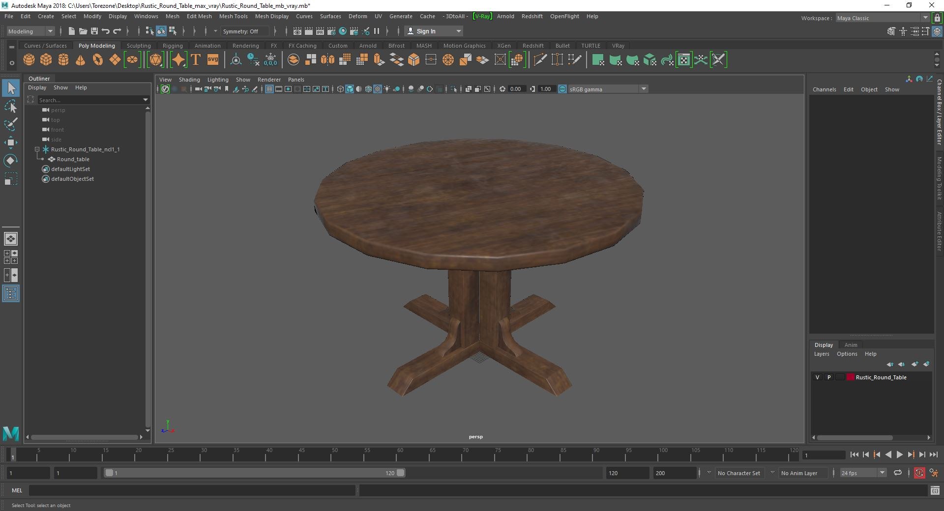Collapse Rustic_Round_Table_ncl1_1 in Outliner

pos(37,149)
